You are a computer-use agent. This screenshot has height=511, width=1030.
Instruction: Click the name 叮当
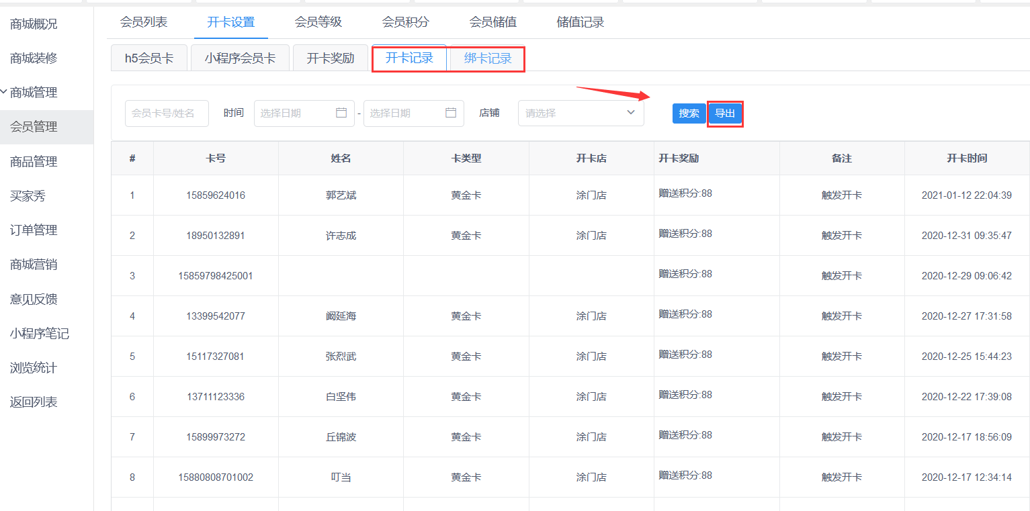click(341, 477)
